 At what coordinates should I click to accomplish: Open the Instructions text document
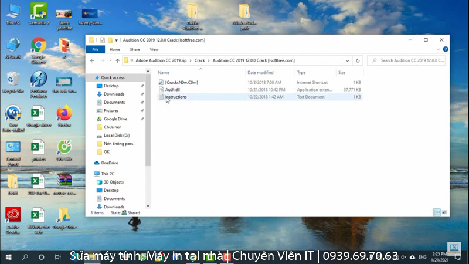tap(176, 97)
